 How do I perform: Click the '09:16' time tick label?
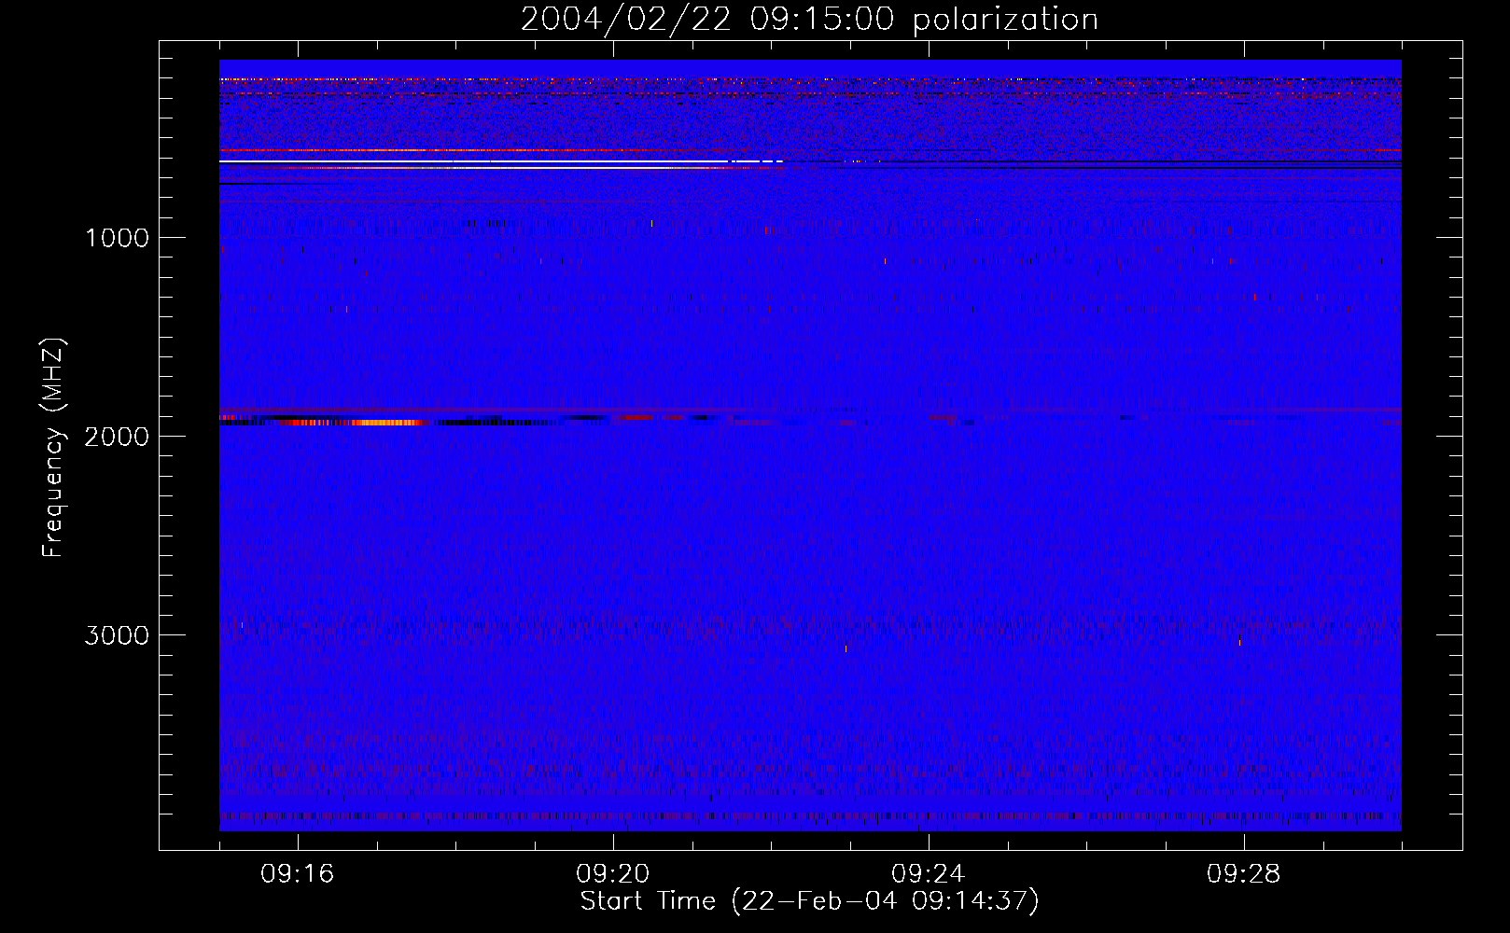point(298,874)
